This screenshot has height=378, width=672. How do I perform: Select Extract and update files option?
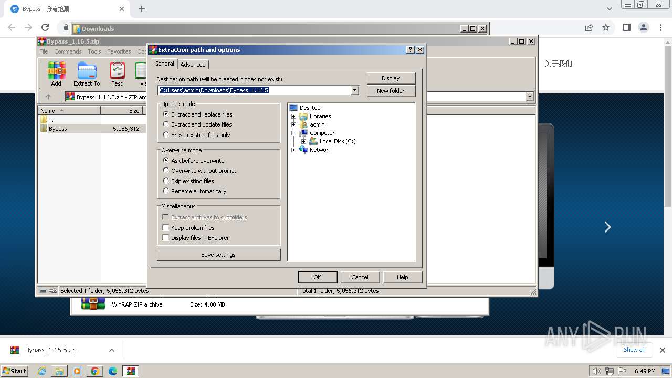point(197,124)
